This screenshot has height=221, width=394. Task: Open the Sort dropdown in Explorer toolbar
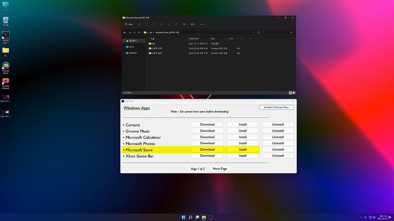[185, 24]
